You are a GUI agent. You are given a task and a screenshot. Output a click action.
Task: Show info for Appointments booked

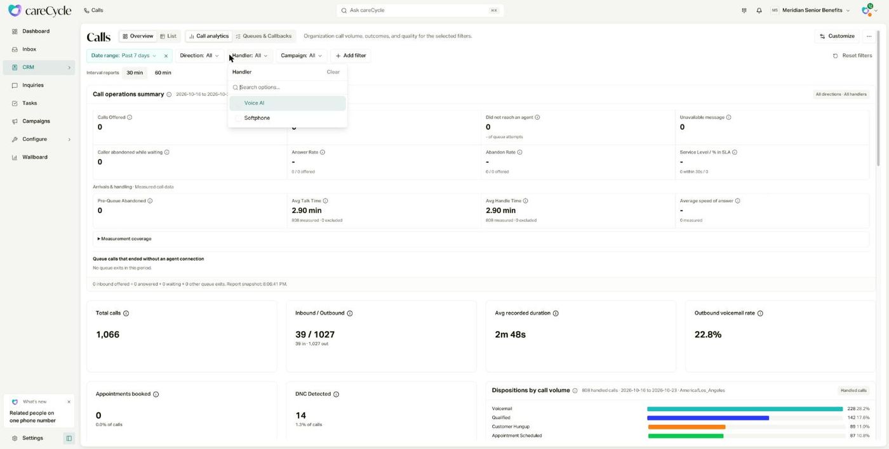(156, 394)
